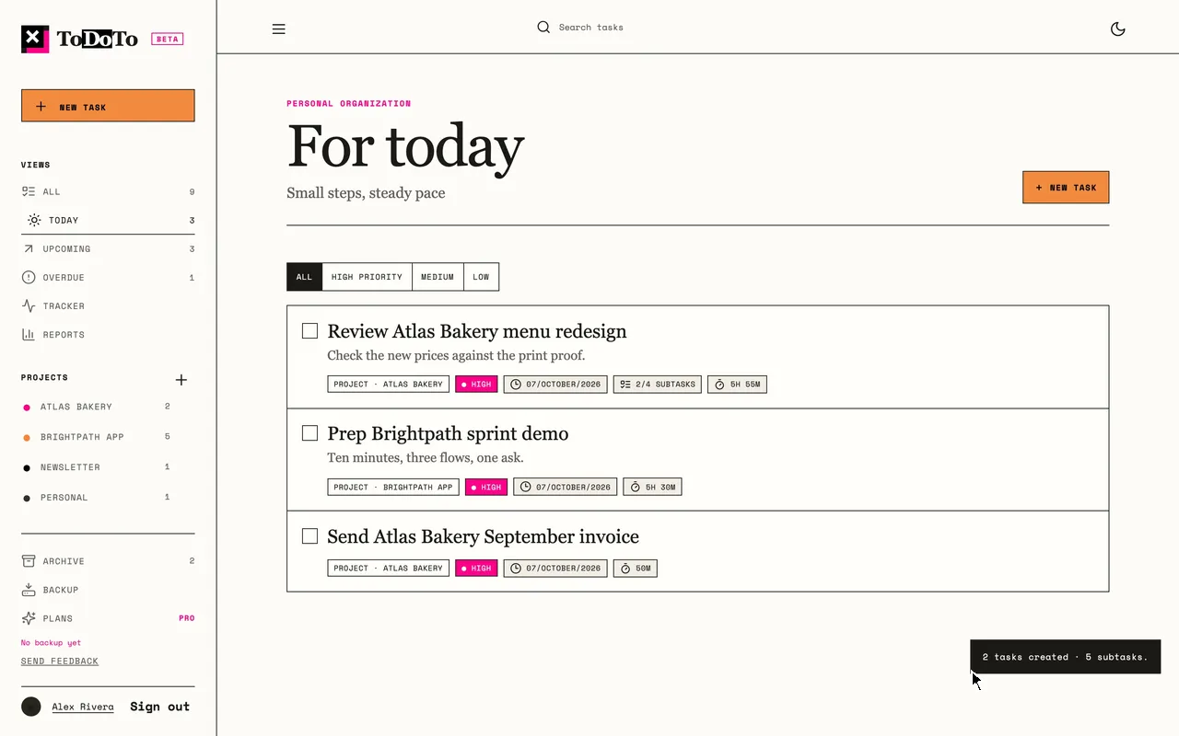
Task: Click the Send Feedback link
Action: tap(60, 661)
